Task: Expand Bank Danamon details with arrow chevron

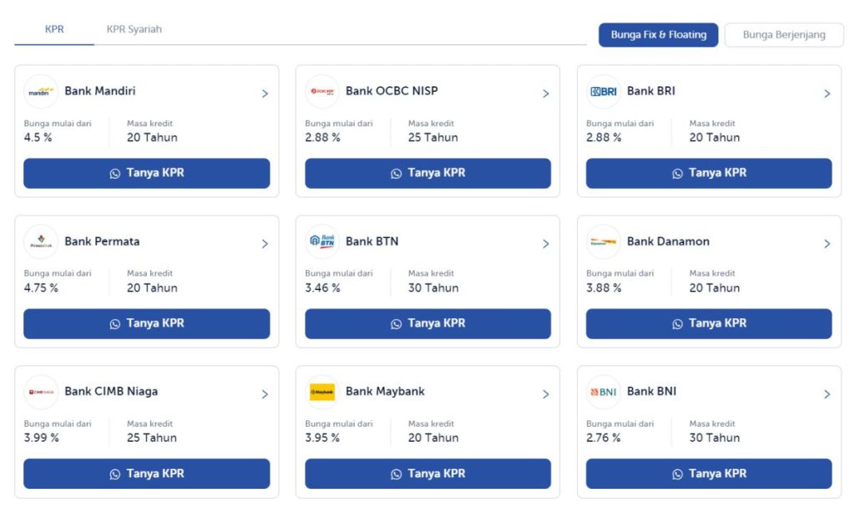Action: click(827, 243)
